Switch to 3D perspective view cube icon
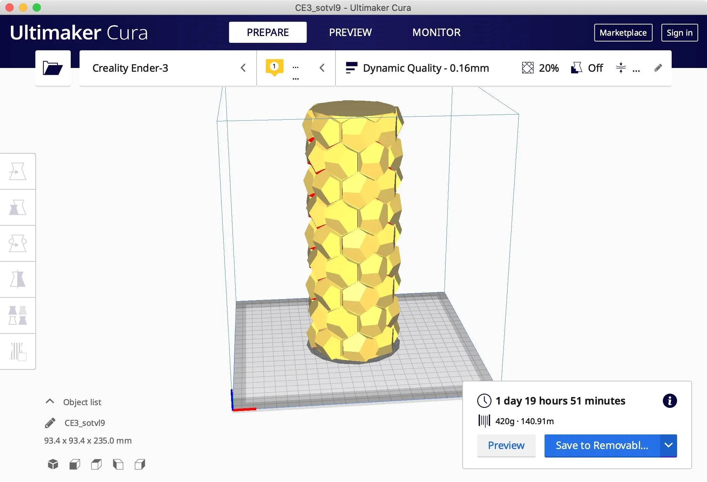The height and width of the screenshot is (482, 707). click(x=53, y=464)
